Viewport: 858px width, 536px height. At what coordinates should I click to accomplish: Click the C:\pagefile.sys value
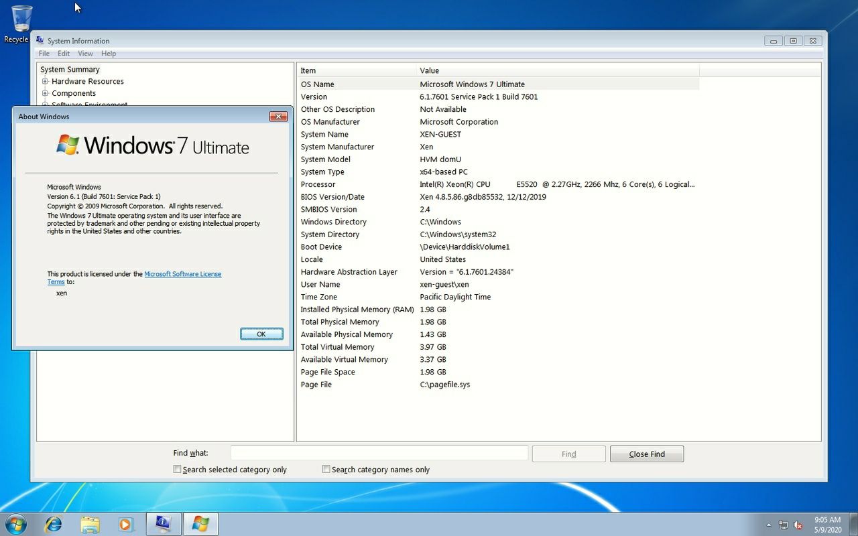444,385
